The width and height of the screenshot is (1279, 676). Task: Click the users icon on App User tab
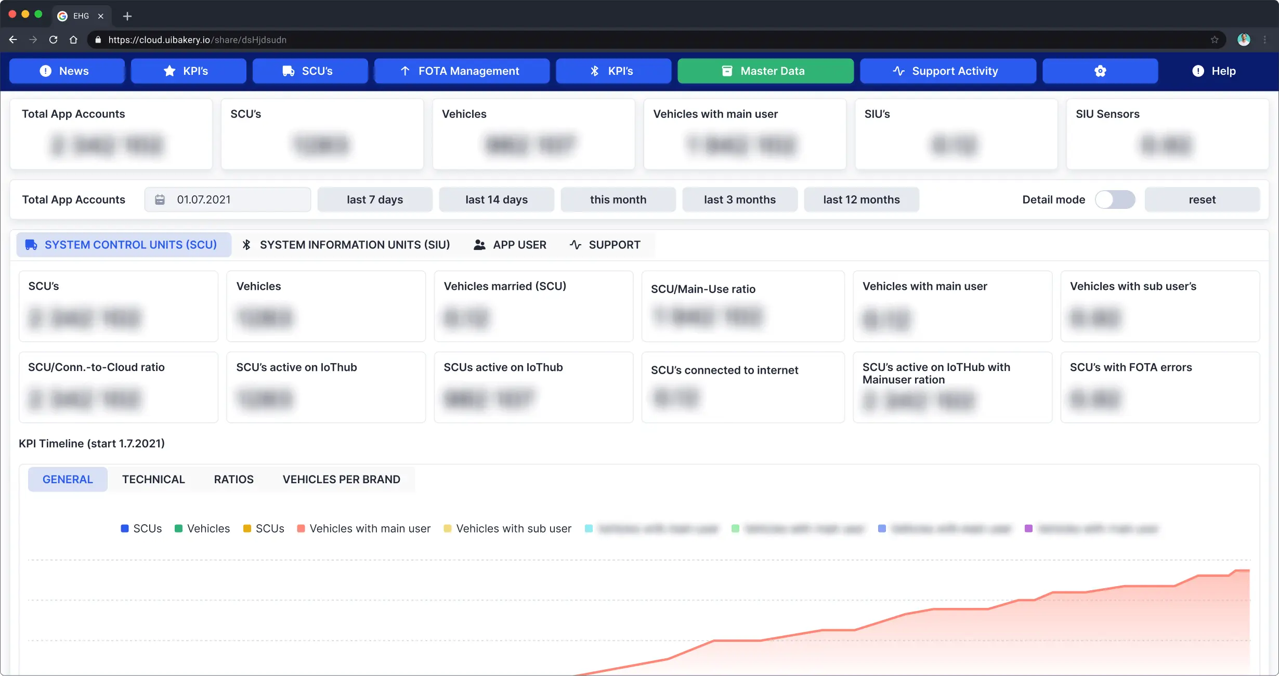[x=479, y=245]
